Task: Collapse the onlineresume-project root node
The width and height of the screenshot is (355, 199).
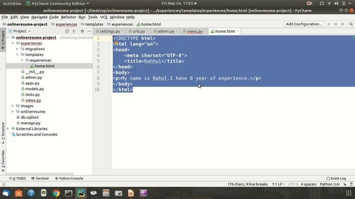Action: click(x=8, y=38)
